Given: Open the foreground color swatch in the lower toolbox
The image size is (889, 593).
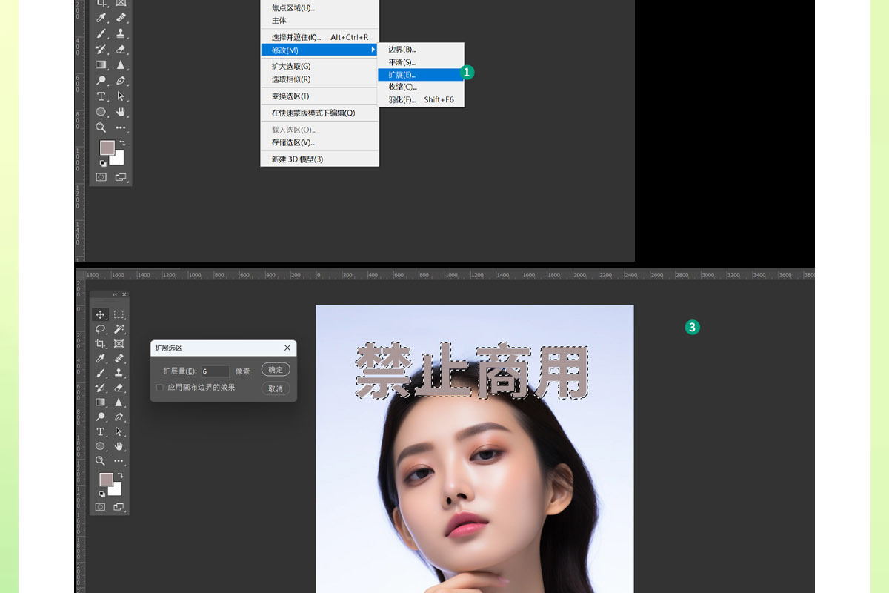Looking at the screenshot, I should (x=106, y=480).
